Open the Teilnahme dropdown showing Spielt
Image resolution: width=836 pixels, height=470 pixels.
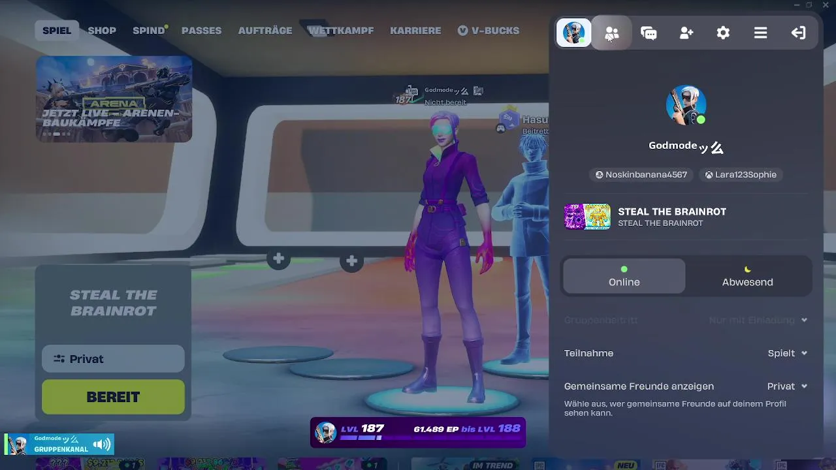(787, 353)
